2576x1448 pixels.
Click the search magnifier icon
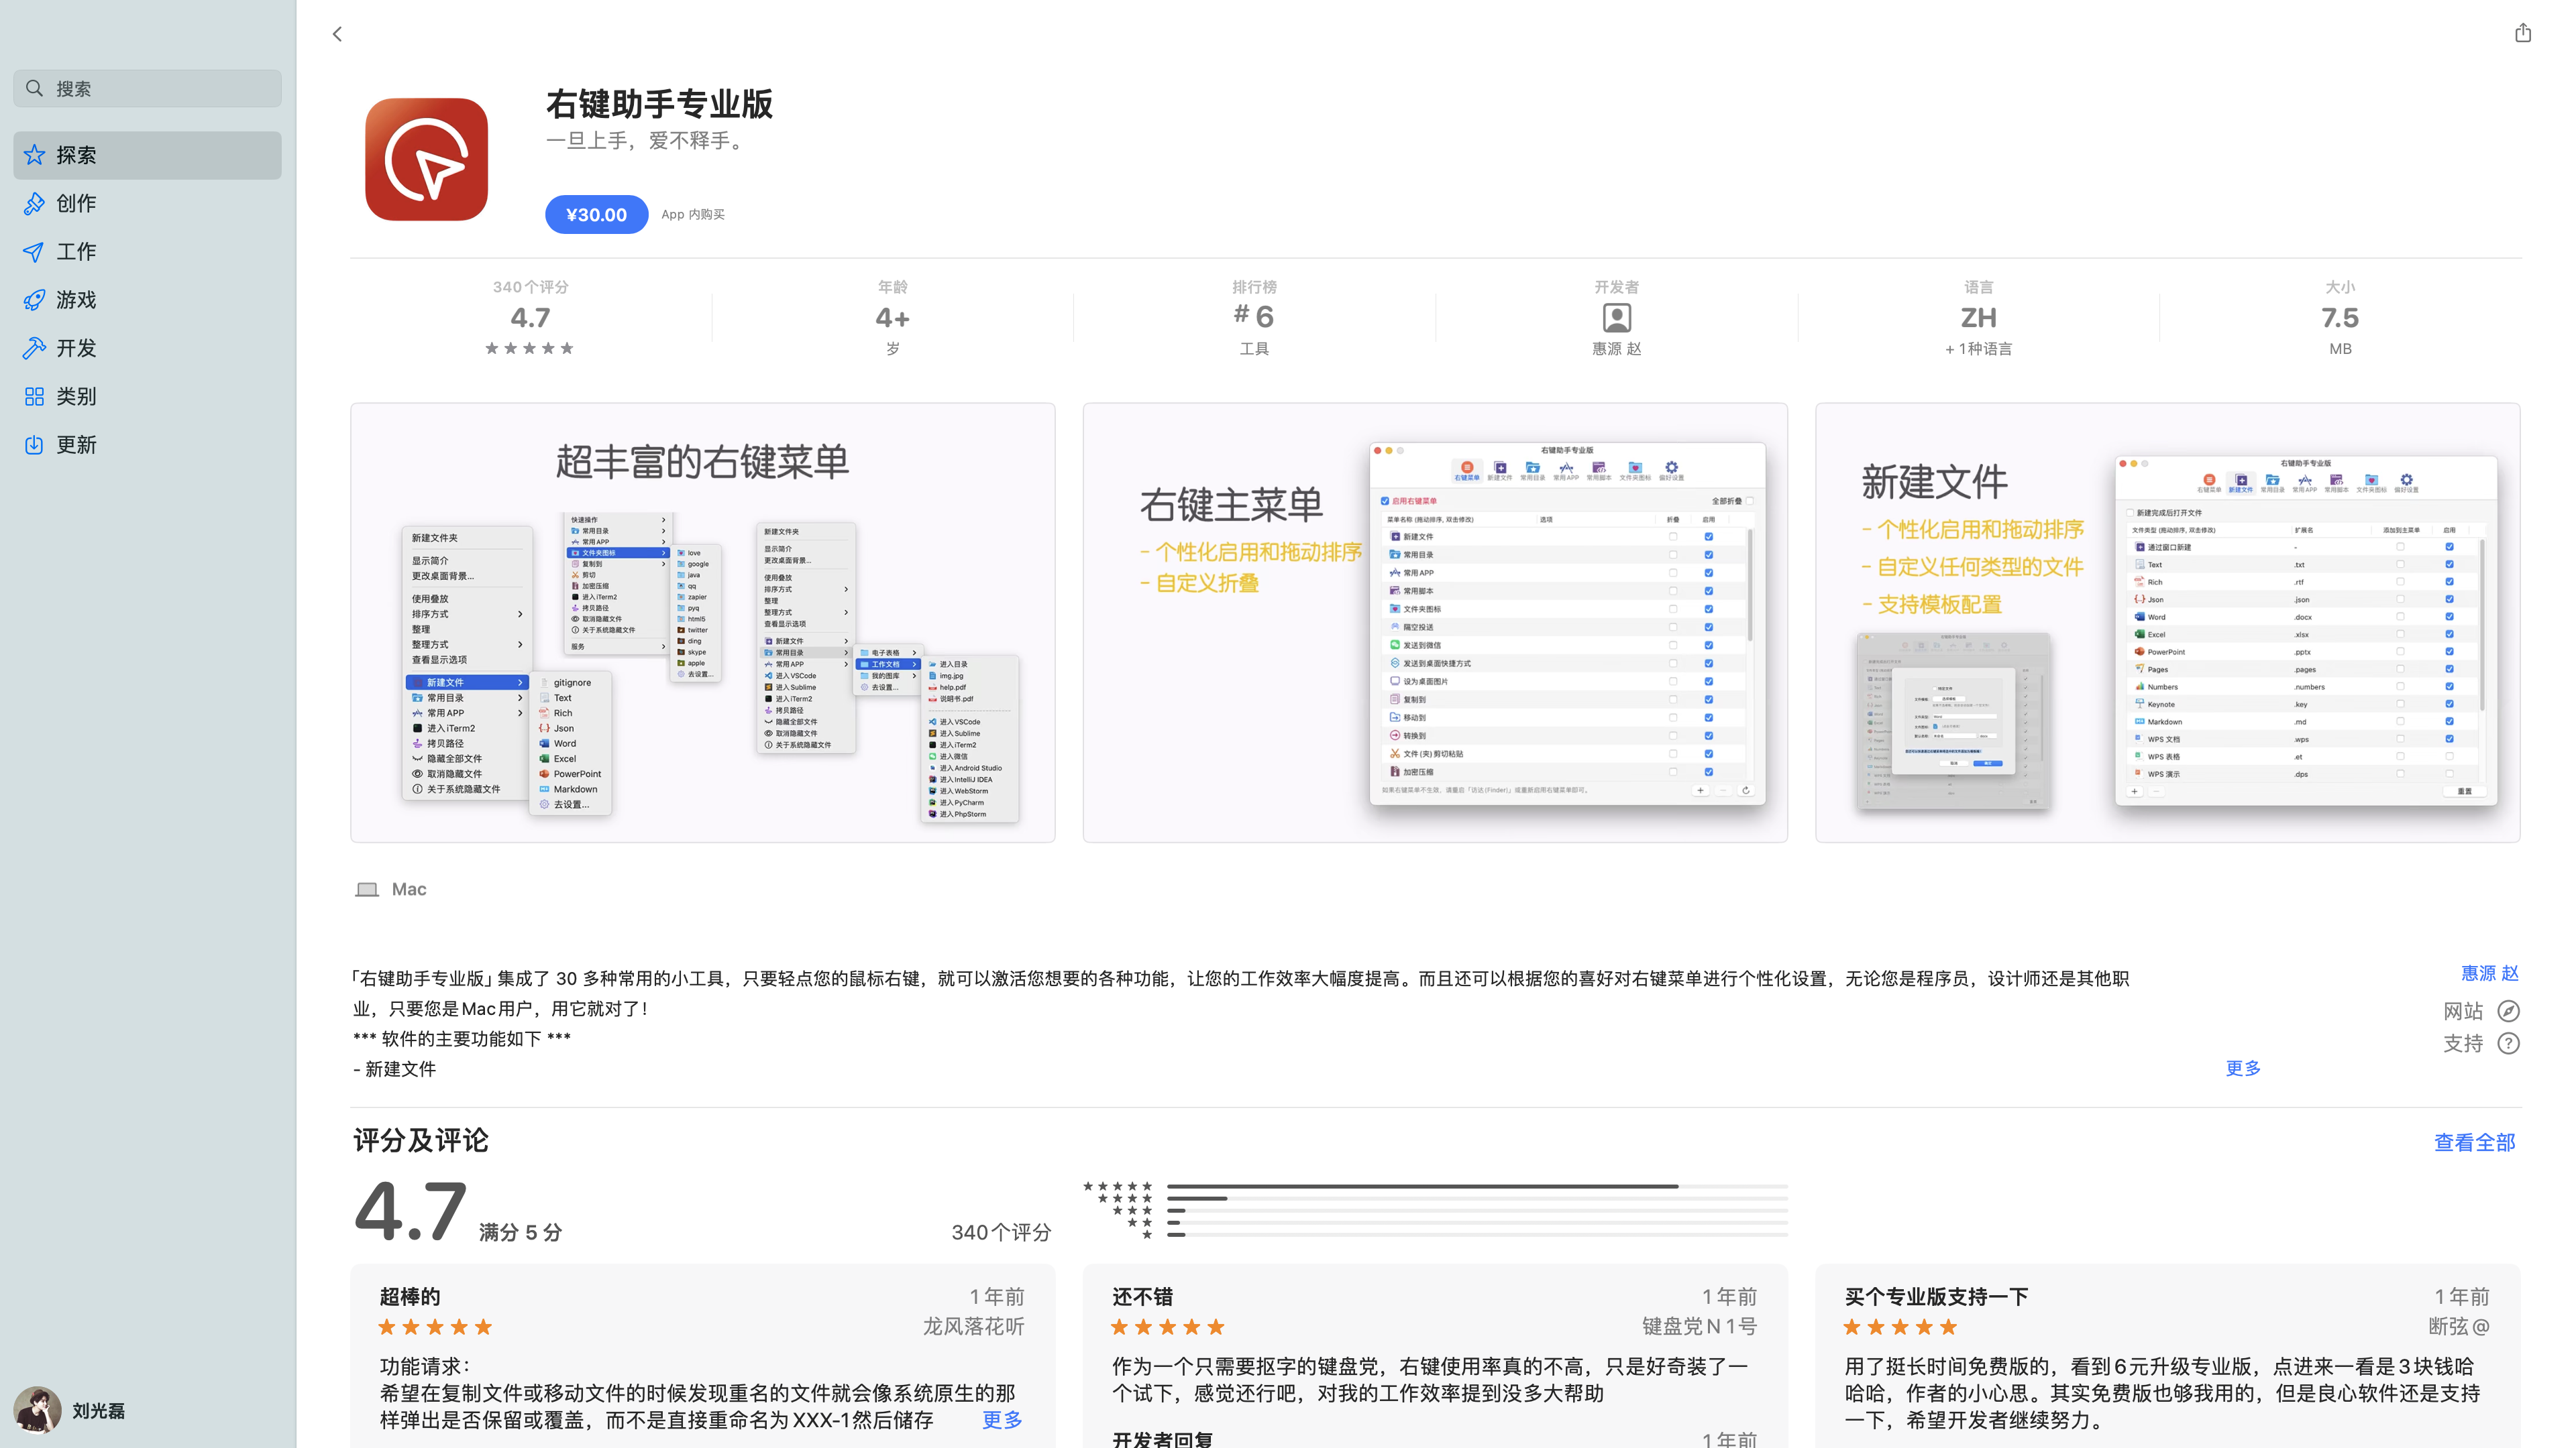click(x=35, y=88)
